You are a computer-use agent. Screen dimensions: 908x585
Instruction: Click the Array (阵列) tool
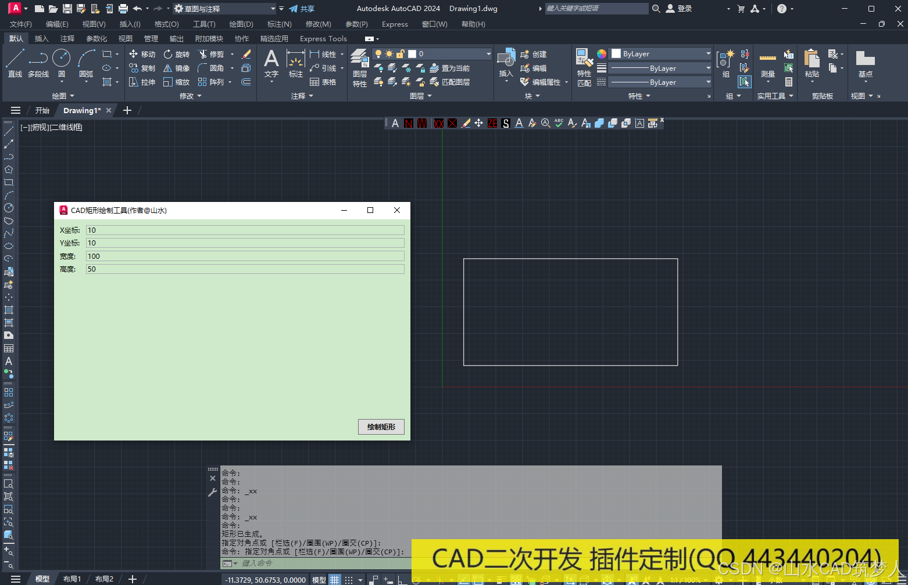tap(211, 82)
